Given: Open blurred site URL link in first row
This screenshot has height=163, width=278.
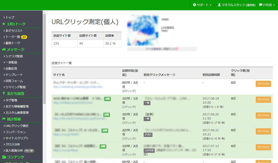Looking at the screenshot, I should pos(79,87).
